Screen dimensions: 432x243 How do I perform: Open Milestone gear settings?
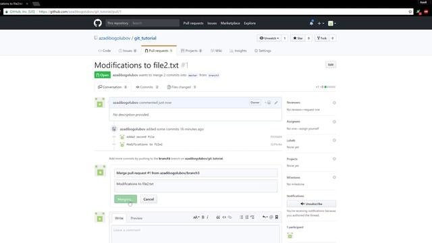point(334,178)
